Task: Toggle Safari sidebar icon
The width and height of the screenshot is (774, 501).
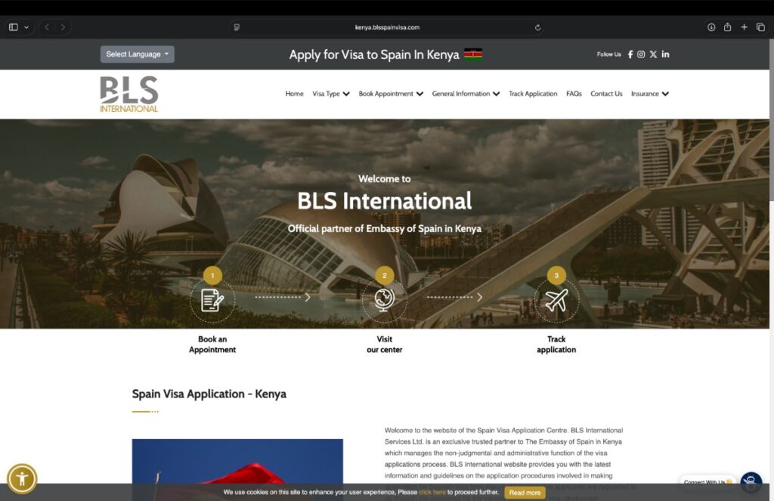Action: [14, 27]
